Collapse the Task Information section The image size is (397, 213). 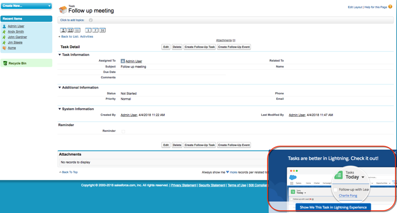[60, 55]
